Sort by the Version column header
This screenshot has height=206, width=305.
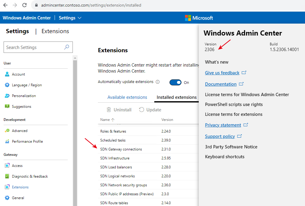(x=167, y=120)
